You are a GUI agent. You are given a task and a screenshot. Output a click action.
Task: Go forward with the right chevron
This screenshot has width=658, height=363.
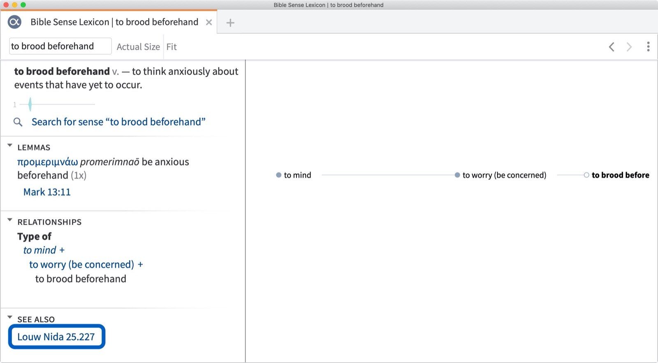629,47
